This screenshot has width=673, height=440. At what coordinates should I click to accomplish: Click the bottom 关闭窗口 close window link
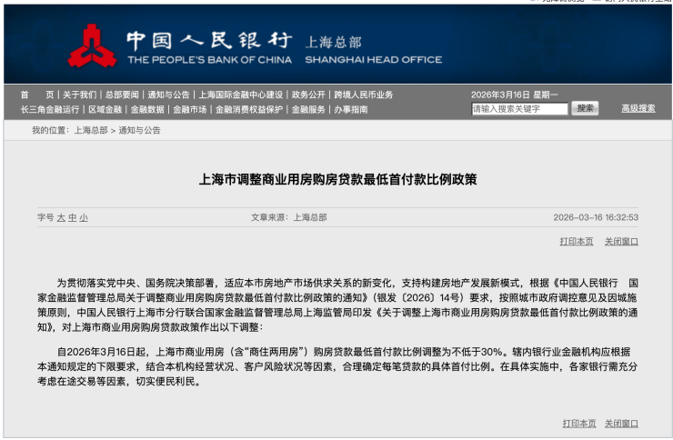click(621, 424)
